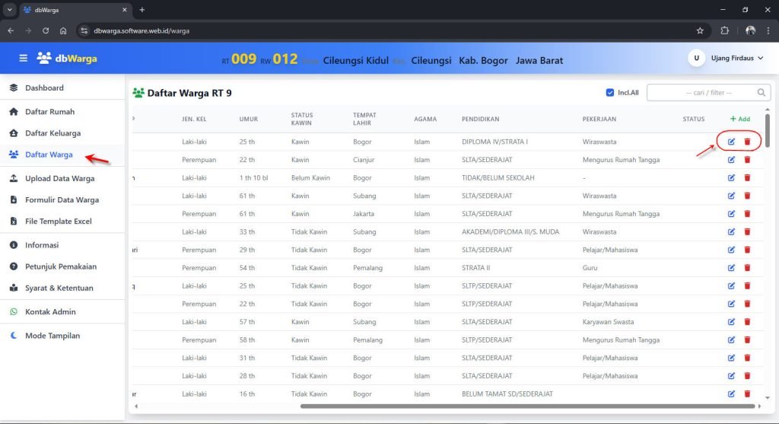Image resolution: width=779 pixels, height=424 pixels.
Task: Expand the browser tab search dropdown arrow
Action: point(9,10)
